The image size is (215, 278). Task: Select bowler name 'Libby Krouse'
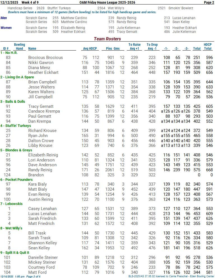click(x=40, y=145)
